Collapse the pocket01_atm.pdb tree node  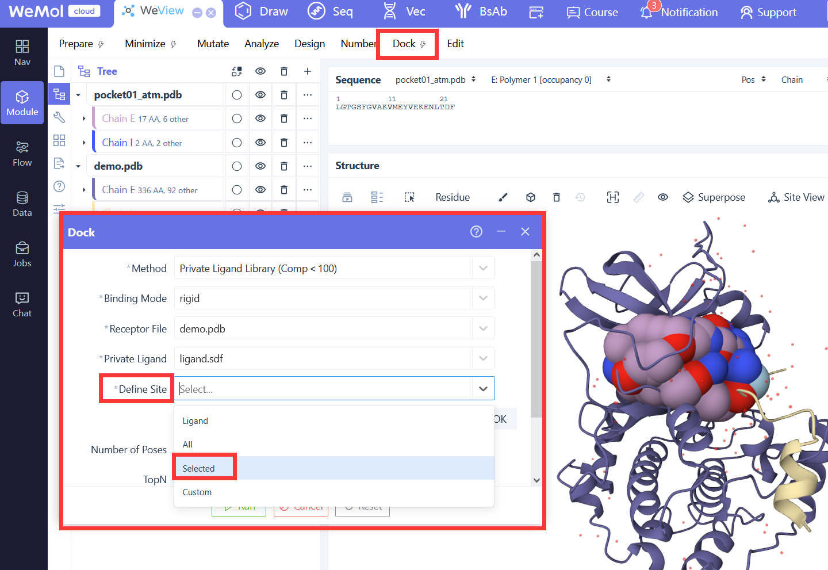tap(78, 95)
